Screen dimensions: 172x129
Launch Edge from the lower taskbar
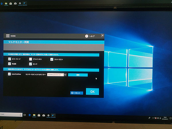coord(30,115)
